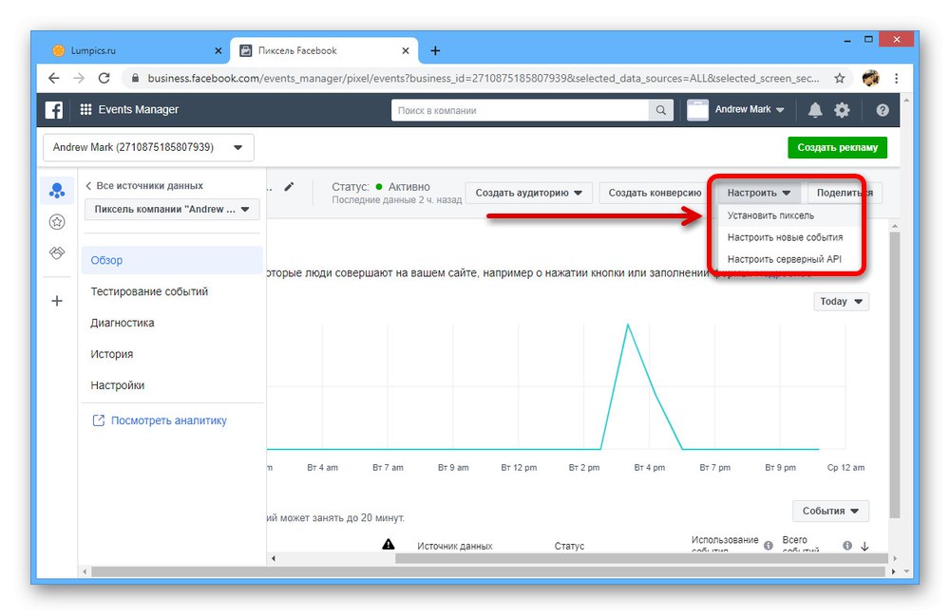Click search magnifier button
Screen dimensions: 950x615
660,110
